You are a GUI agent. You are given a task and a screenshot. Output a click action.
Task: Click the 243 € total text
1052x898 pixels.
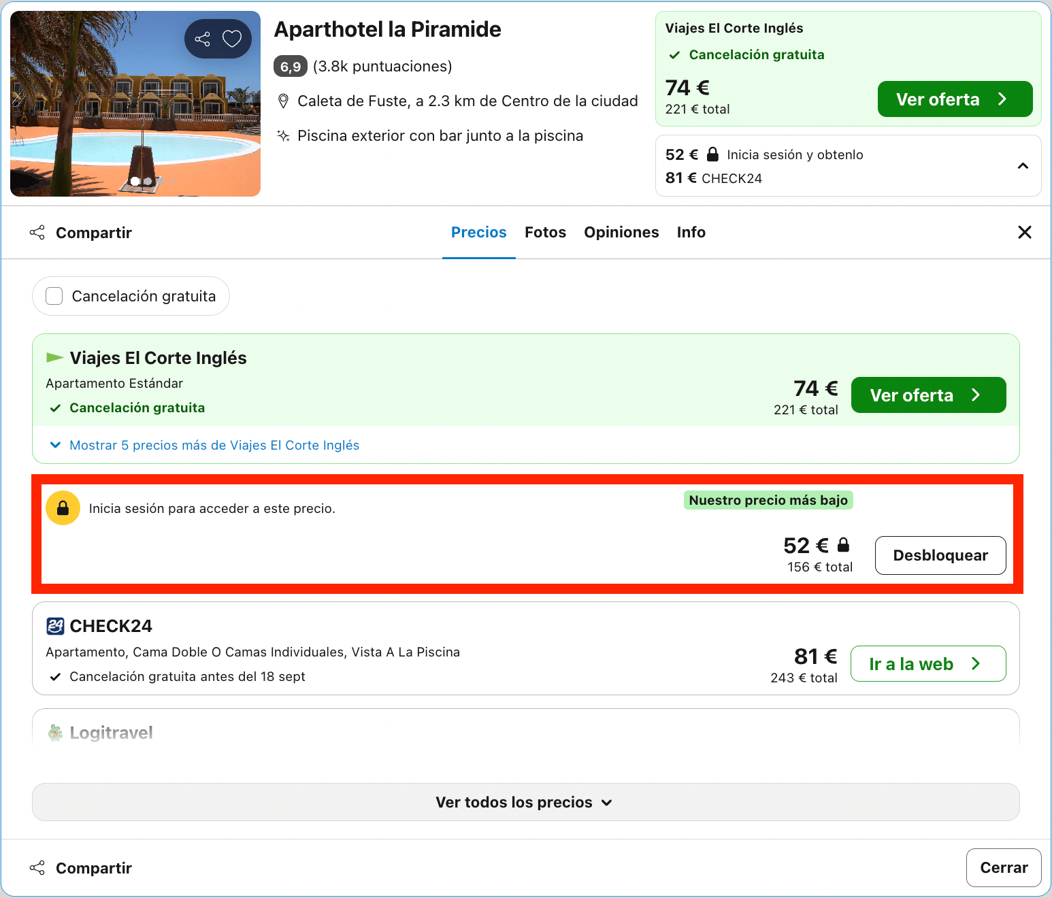(x=804, y=678)
